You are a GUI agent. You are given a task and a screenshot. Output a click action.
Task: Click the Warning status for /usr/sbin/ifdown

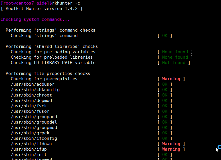point(171,144)
